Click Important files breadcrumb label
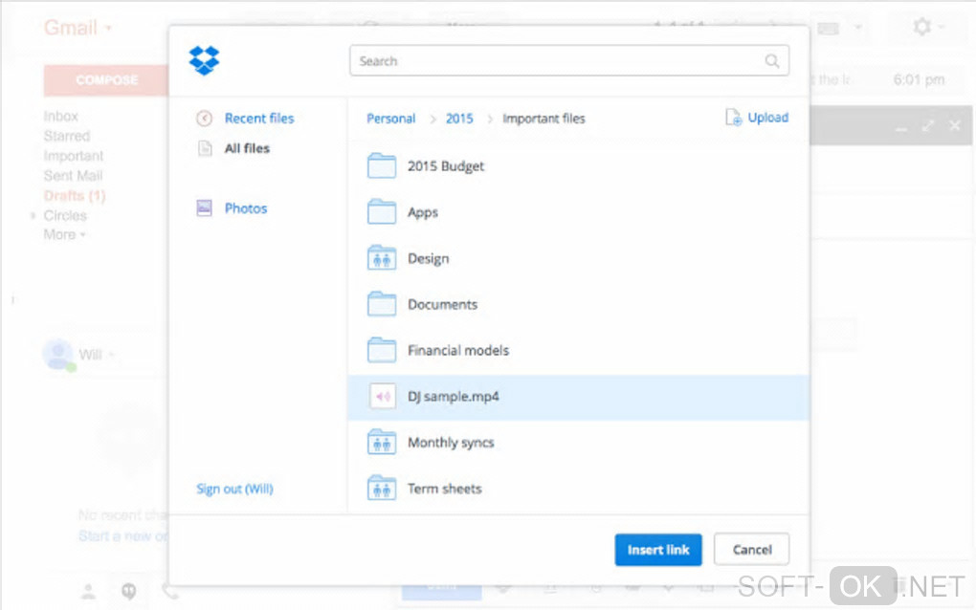 click(x=544, y=119)
